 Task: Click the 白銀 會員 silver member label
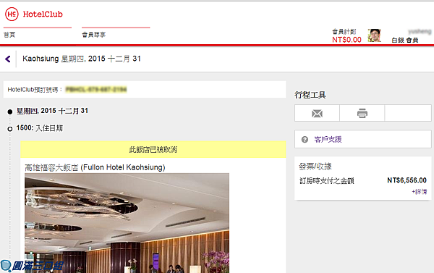point(404,40)
